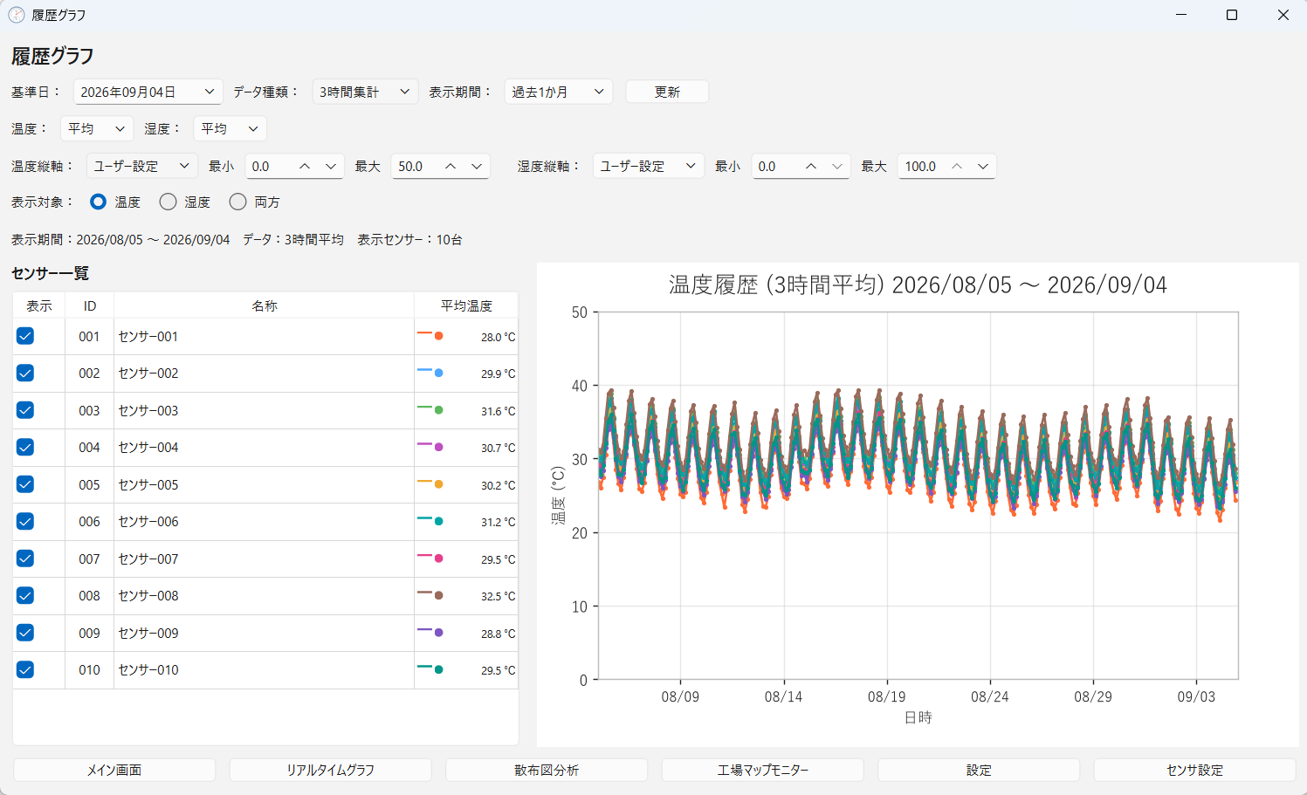The height and width of the screenshot is (795, 1307).
Task: Click the 平均温度 column header
Action: point(466,305)
